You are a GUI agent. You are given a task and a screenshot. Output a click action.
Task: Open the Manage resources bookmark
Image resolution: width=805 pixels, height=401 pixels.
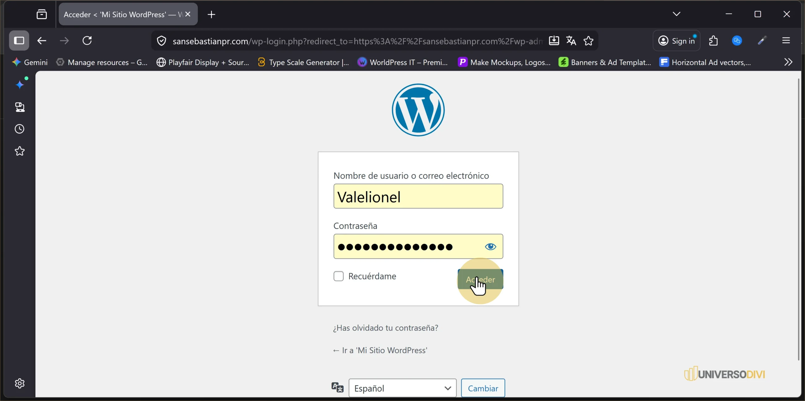point(102,62)
